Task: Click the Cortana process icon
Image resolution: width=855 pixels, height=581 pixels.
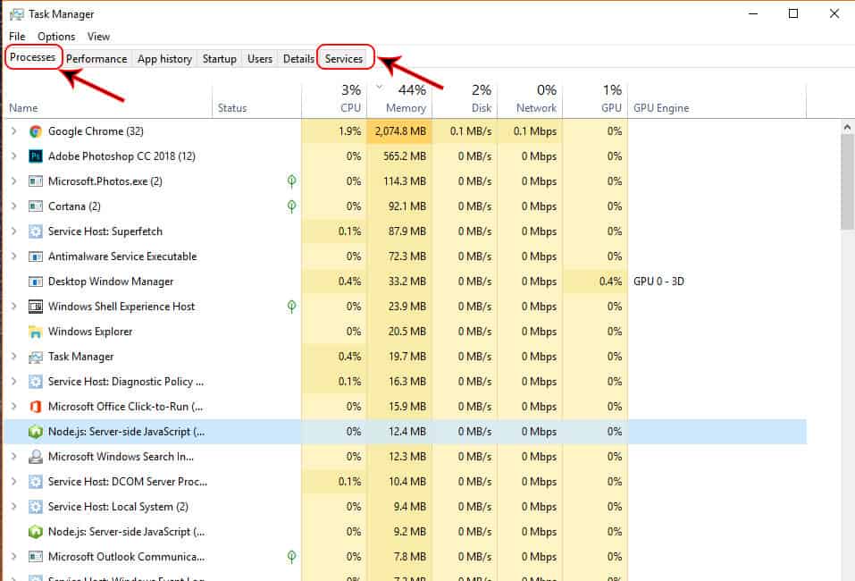Action: (x=36, y=206)
